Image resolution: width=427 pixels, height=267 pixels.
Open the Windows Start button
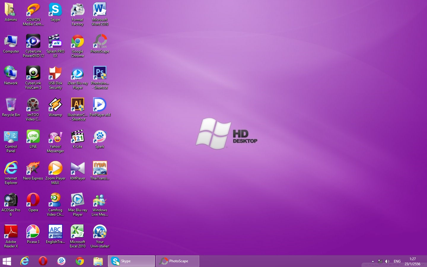click(x=7, y=261)
